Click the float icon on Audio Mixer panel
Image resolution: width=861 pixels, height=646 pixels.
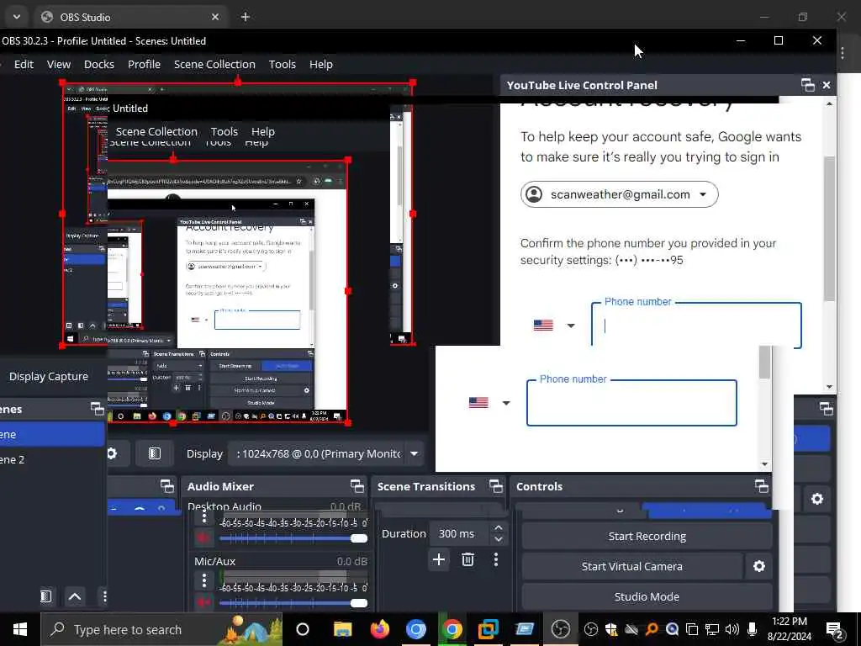tap(357, 486)
